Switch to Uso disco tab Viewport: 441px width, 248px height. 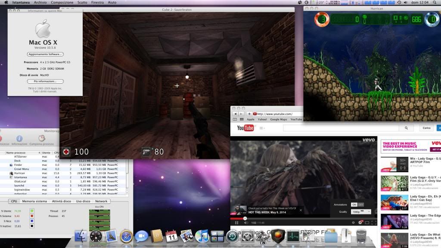click(83, 201)
